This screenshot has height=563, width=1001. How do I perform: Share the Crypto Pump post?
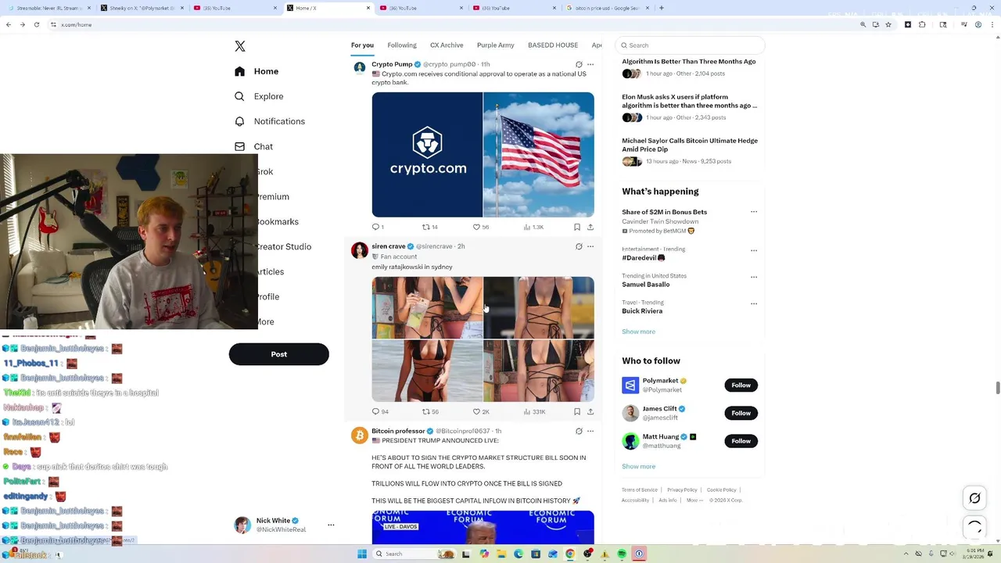pos(590,227)
